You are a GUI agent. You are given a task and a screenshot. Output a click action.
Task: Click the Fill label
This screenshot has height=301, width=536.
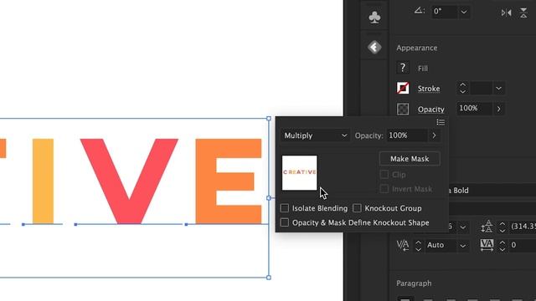pos(423,69)
